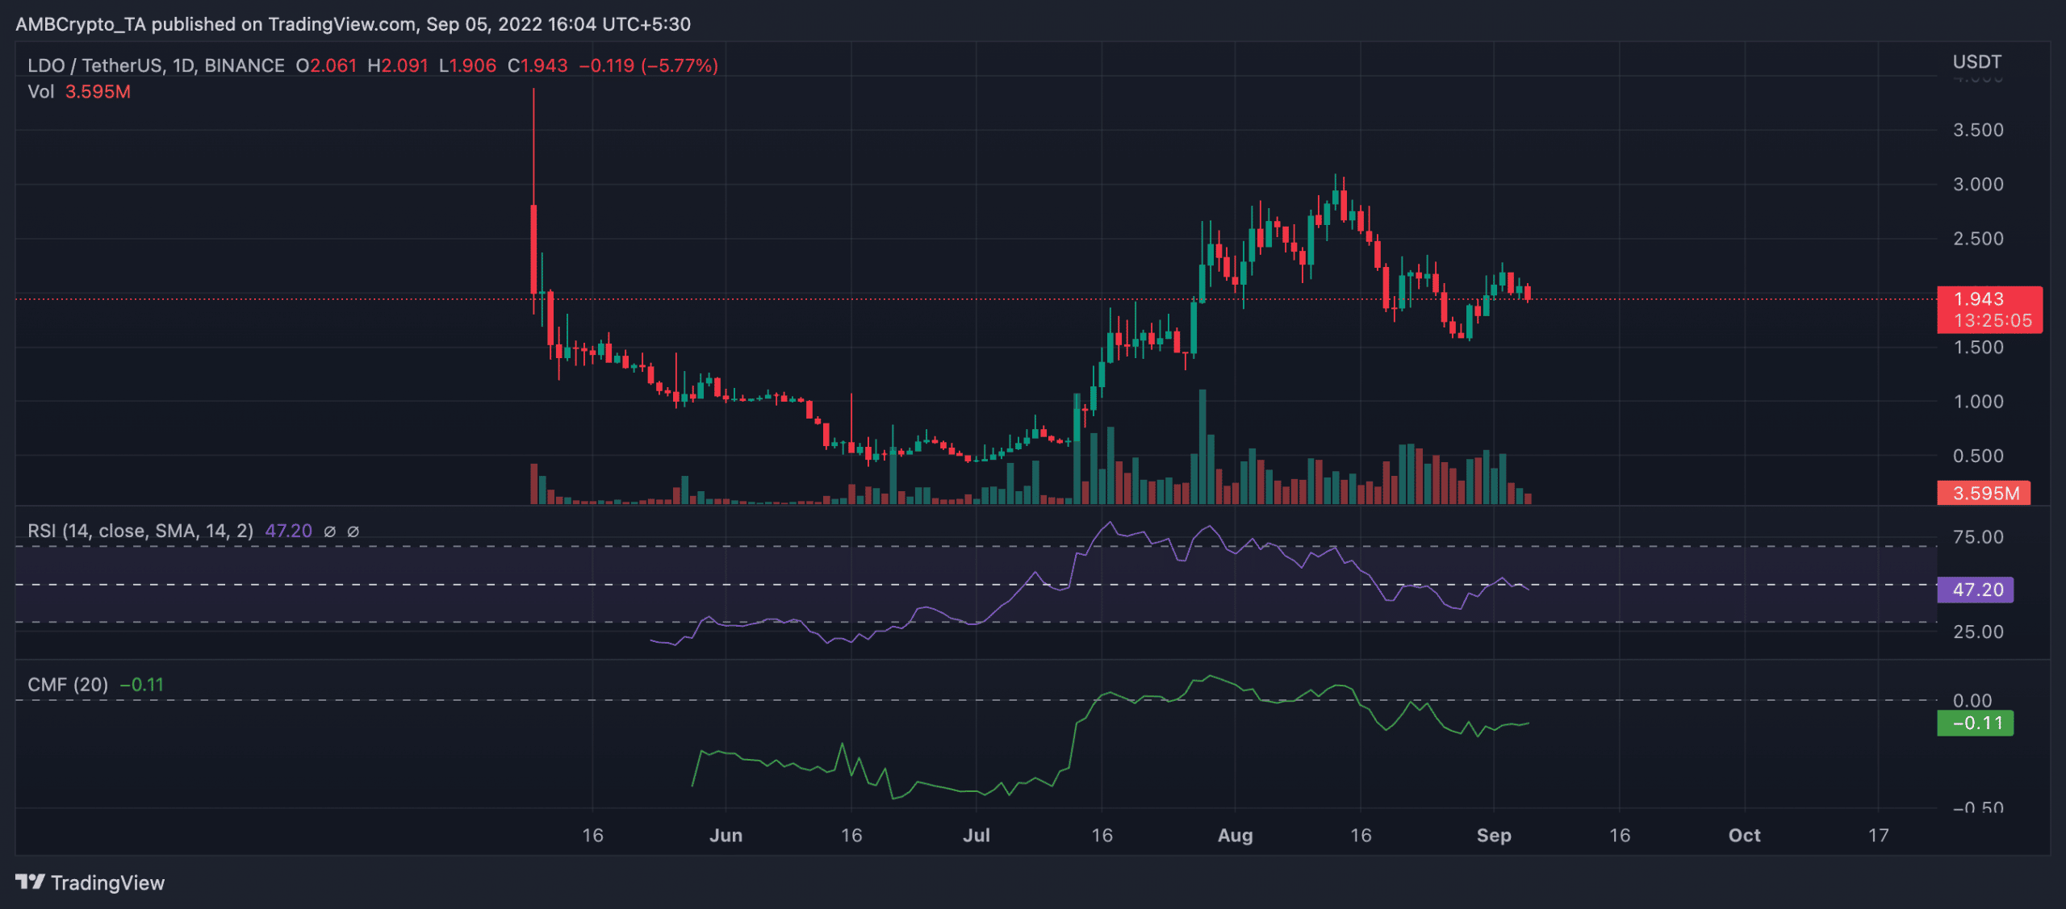Screen dimensions: 2066x909
Task: Click the USDT currency label on price axis
Action: tap(1977, 62)
